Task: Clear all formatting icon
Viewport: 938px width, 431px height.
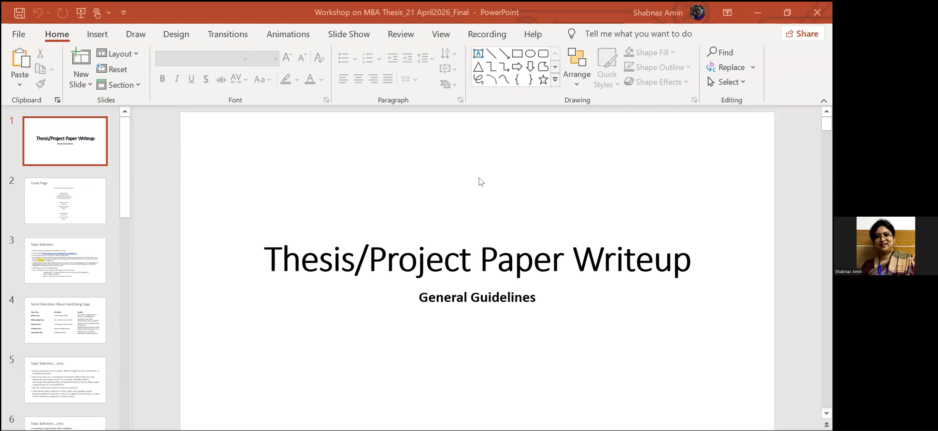Action: click(x=319, y=57)
